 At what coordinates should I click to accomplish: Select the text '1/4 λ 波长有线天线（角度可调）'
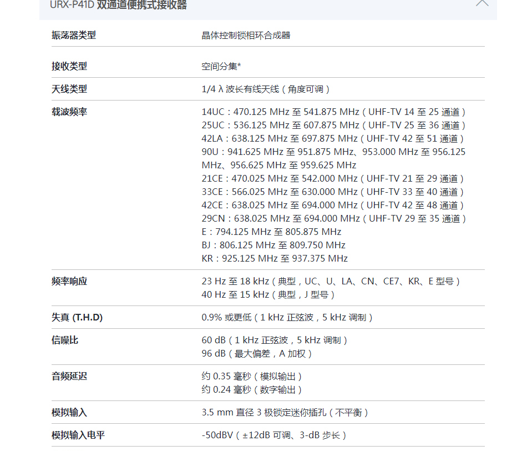[266, 89]
